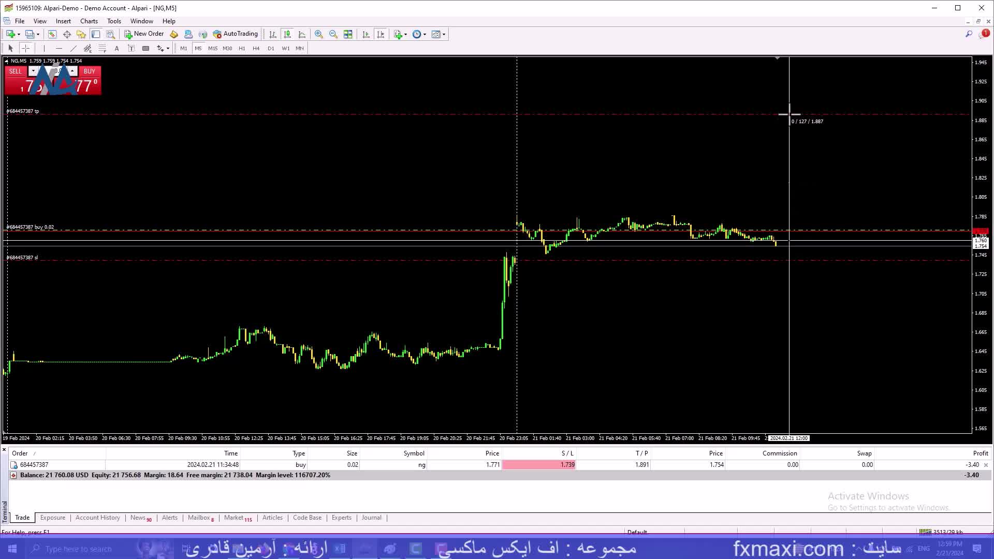Switch to the Account History tab

(x=97, y=518)
